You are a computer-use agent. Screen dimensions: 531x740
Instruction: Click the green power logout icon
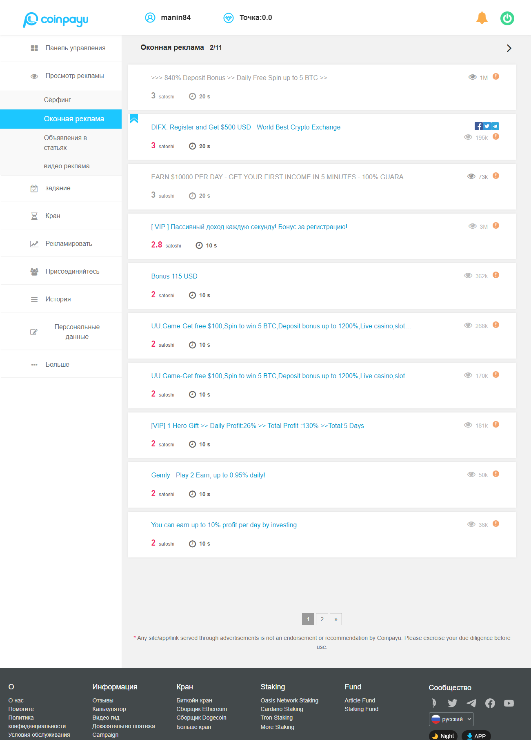[x=507, y=18]
